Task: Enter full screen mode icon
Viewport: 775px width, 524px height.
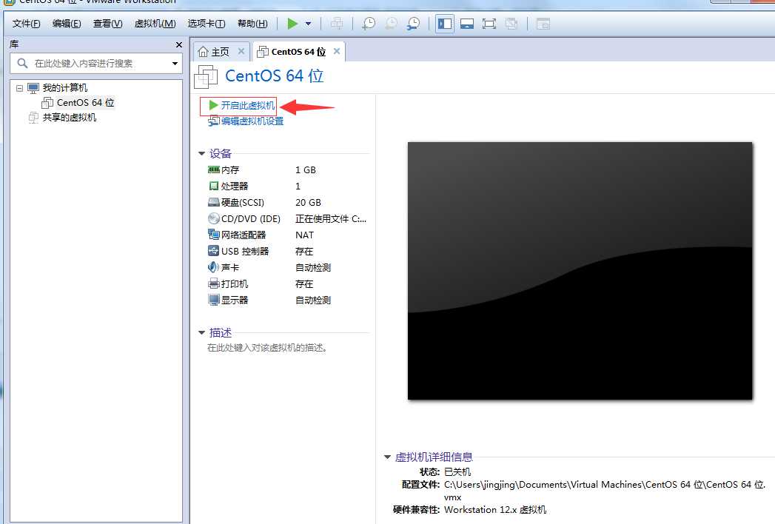Action: point(489,23)
